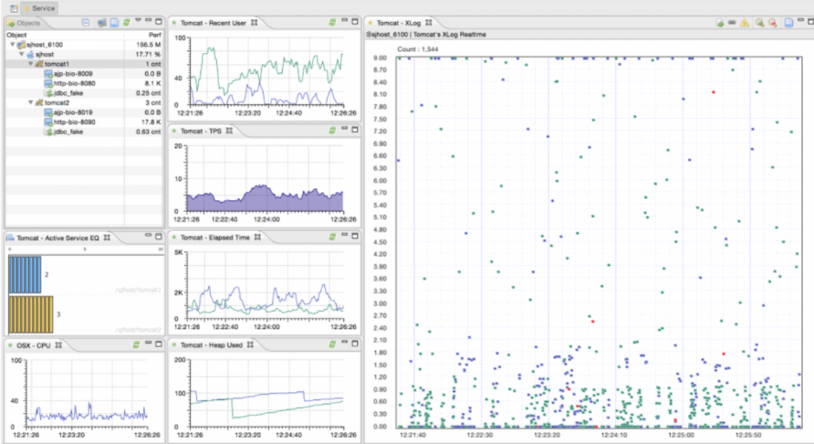Click the green add icon in XLog toolbar
The height and width of the screenshot is (444, 814).
tap(720, 22)
